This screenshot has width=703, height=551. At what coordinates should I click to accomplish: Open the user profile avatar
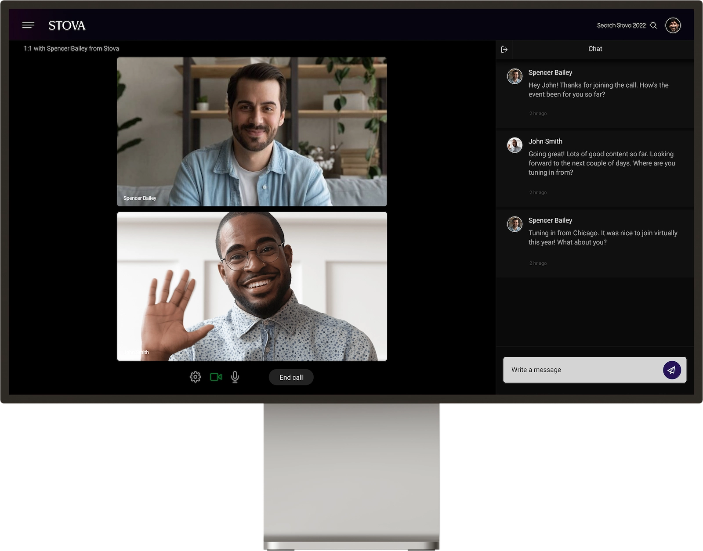pos(673,25)
